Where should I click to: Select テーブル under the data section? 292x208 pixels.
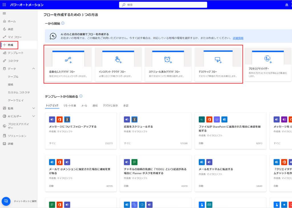[13, 77]
